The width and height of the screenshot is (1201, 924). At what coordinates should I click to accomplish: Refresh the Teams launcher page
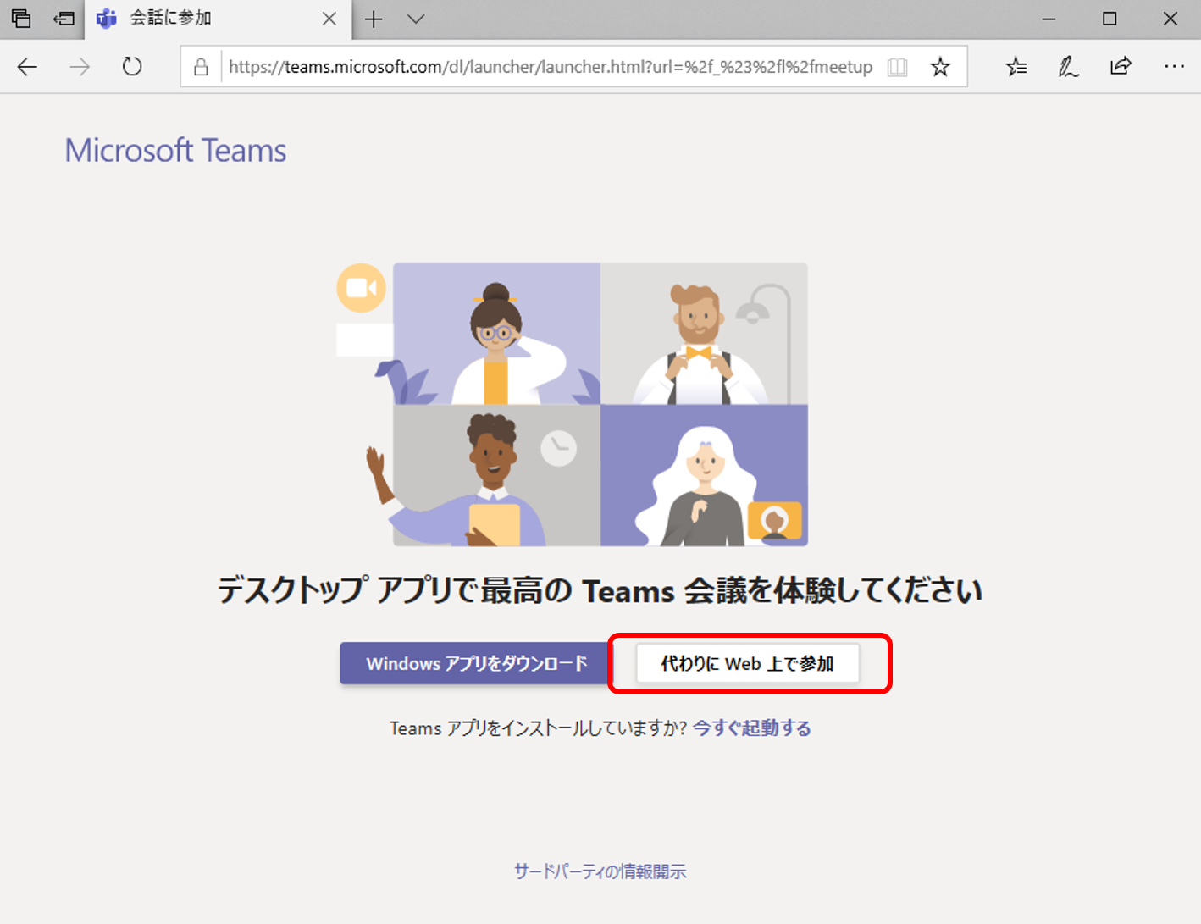[x=132, y=66]
